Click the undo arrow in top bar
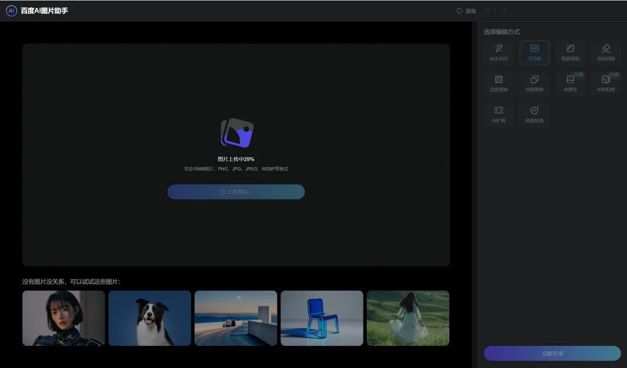Screen dimensions: 627x368 point(487,11)
